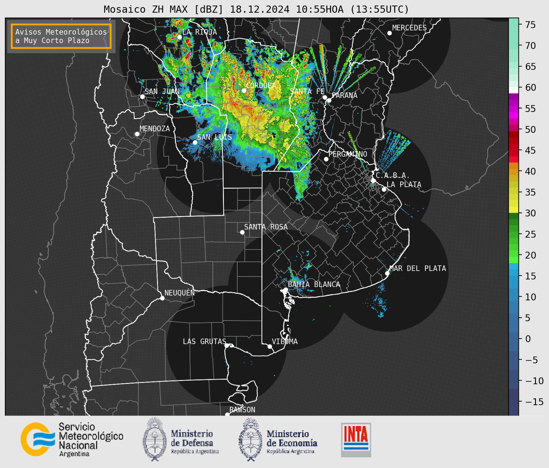Click the Ministerio de Defensa emblem
The image size is (549, 468).
[155, 439]
